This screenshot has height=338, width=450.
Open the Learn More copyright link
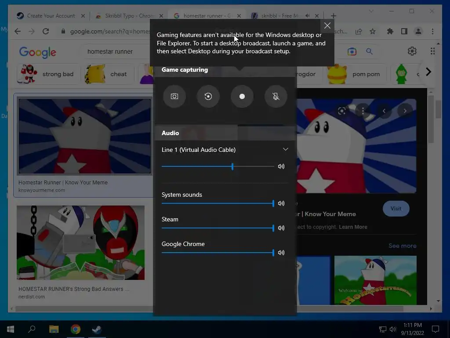353,227
